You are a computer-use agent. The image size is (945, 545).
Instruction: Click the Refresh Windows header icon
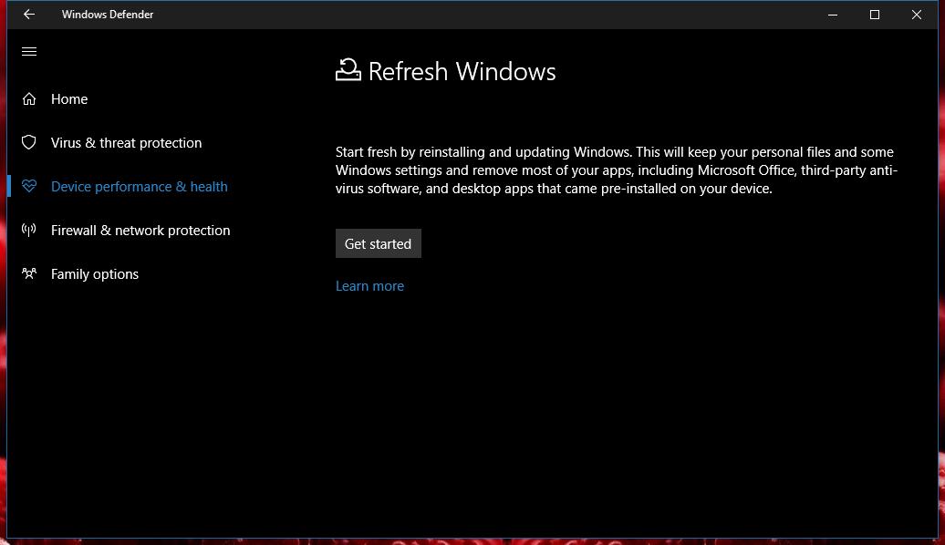[x=348, y=70]
